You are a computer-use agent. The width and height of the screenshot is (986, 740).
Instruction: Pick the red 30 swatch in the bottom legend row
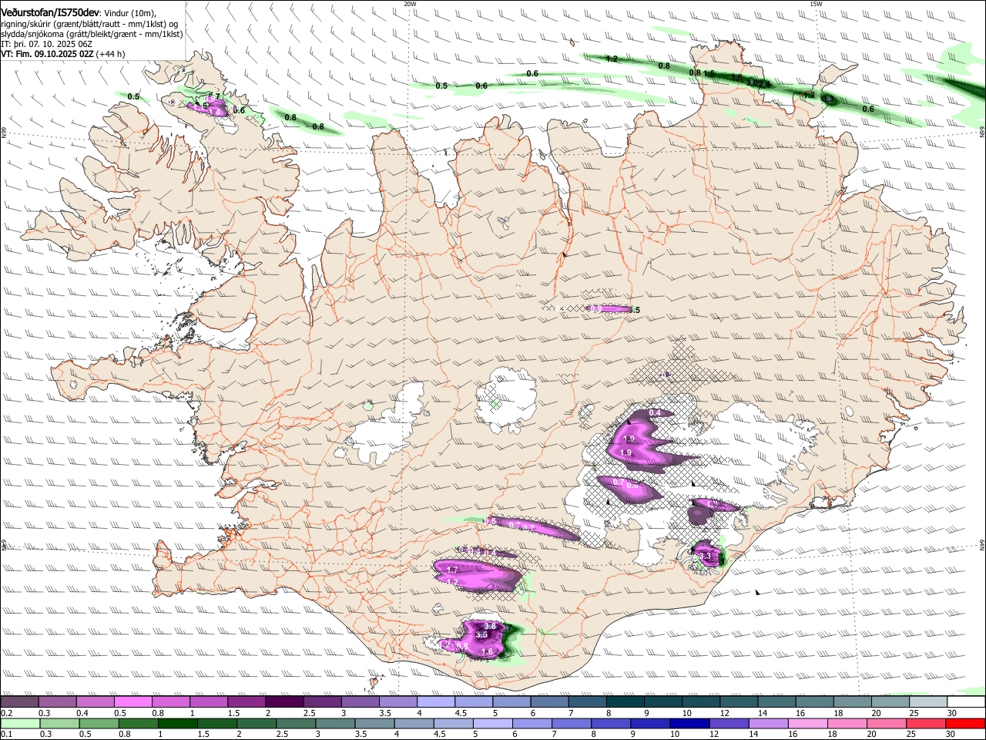[966, 723]
